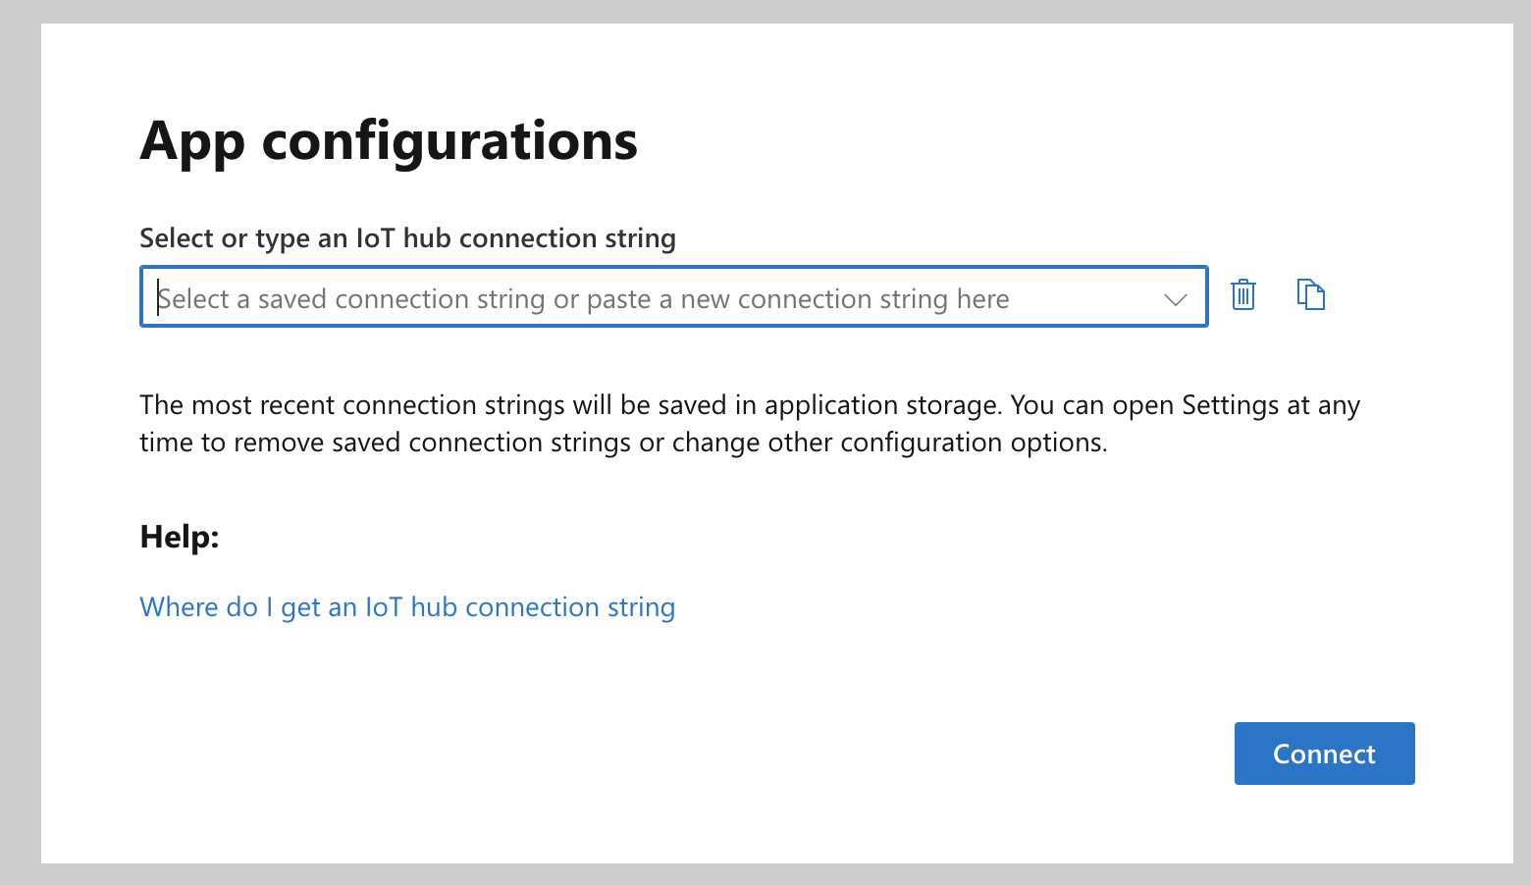1531x885 pixels.
Task: Click the 'Select or type an IoT hub connection string' label
Action: point(407,238)
